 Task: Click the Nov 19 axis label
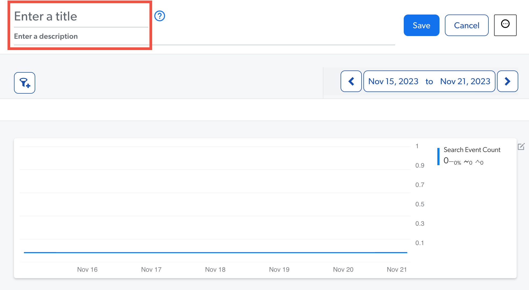[x=279, y=270]
